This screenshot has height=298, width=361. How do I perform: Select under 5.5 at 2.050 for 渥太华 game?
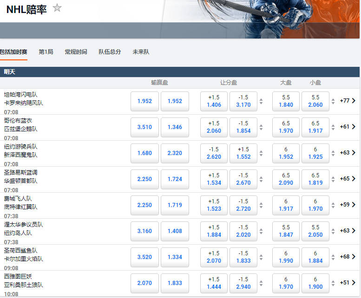pyautogui.click(x=315, y=231)
